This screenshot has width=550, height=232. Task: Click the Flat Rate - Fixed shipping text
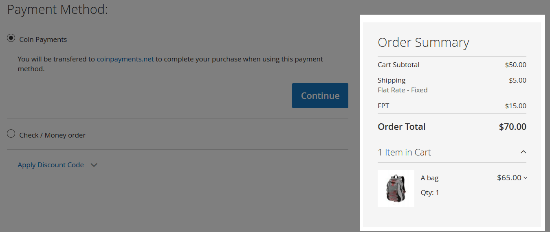click(x=403, y=90)
